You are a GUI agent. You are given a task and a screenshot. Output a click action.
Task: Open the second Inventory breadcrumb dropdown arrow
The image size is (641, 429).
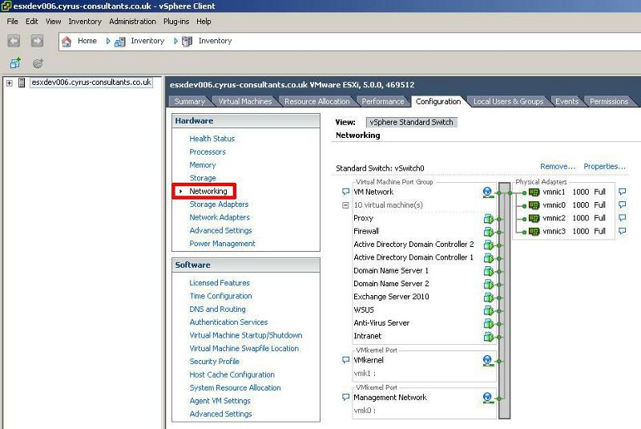coord(175,41)
